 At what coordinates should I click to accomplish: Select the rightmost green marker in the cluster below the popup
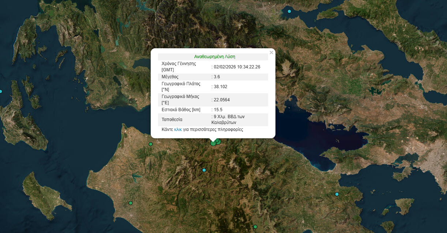coord(219,142)
